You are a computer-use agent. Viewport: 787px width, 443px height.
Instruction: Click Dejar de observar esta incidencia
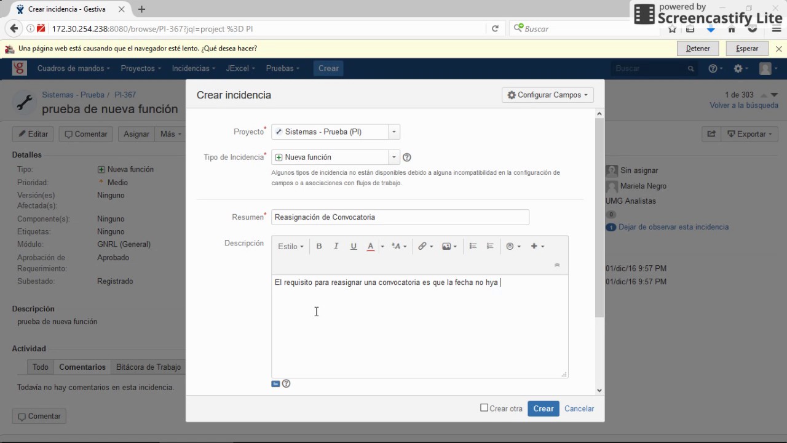pyautogui.click(x=674, y=227)
